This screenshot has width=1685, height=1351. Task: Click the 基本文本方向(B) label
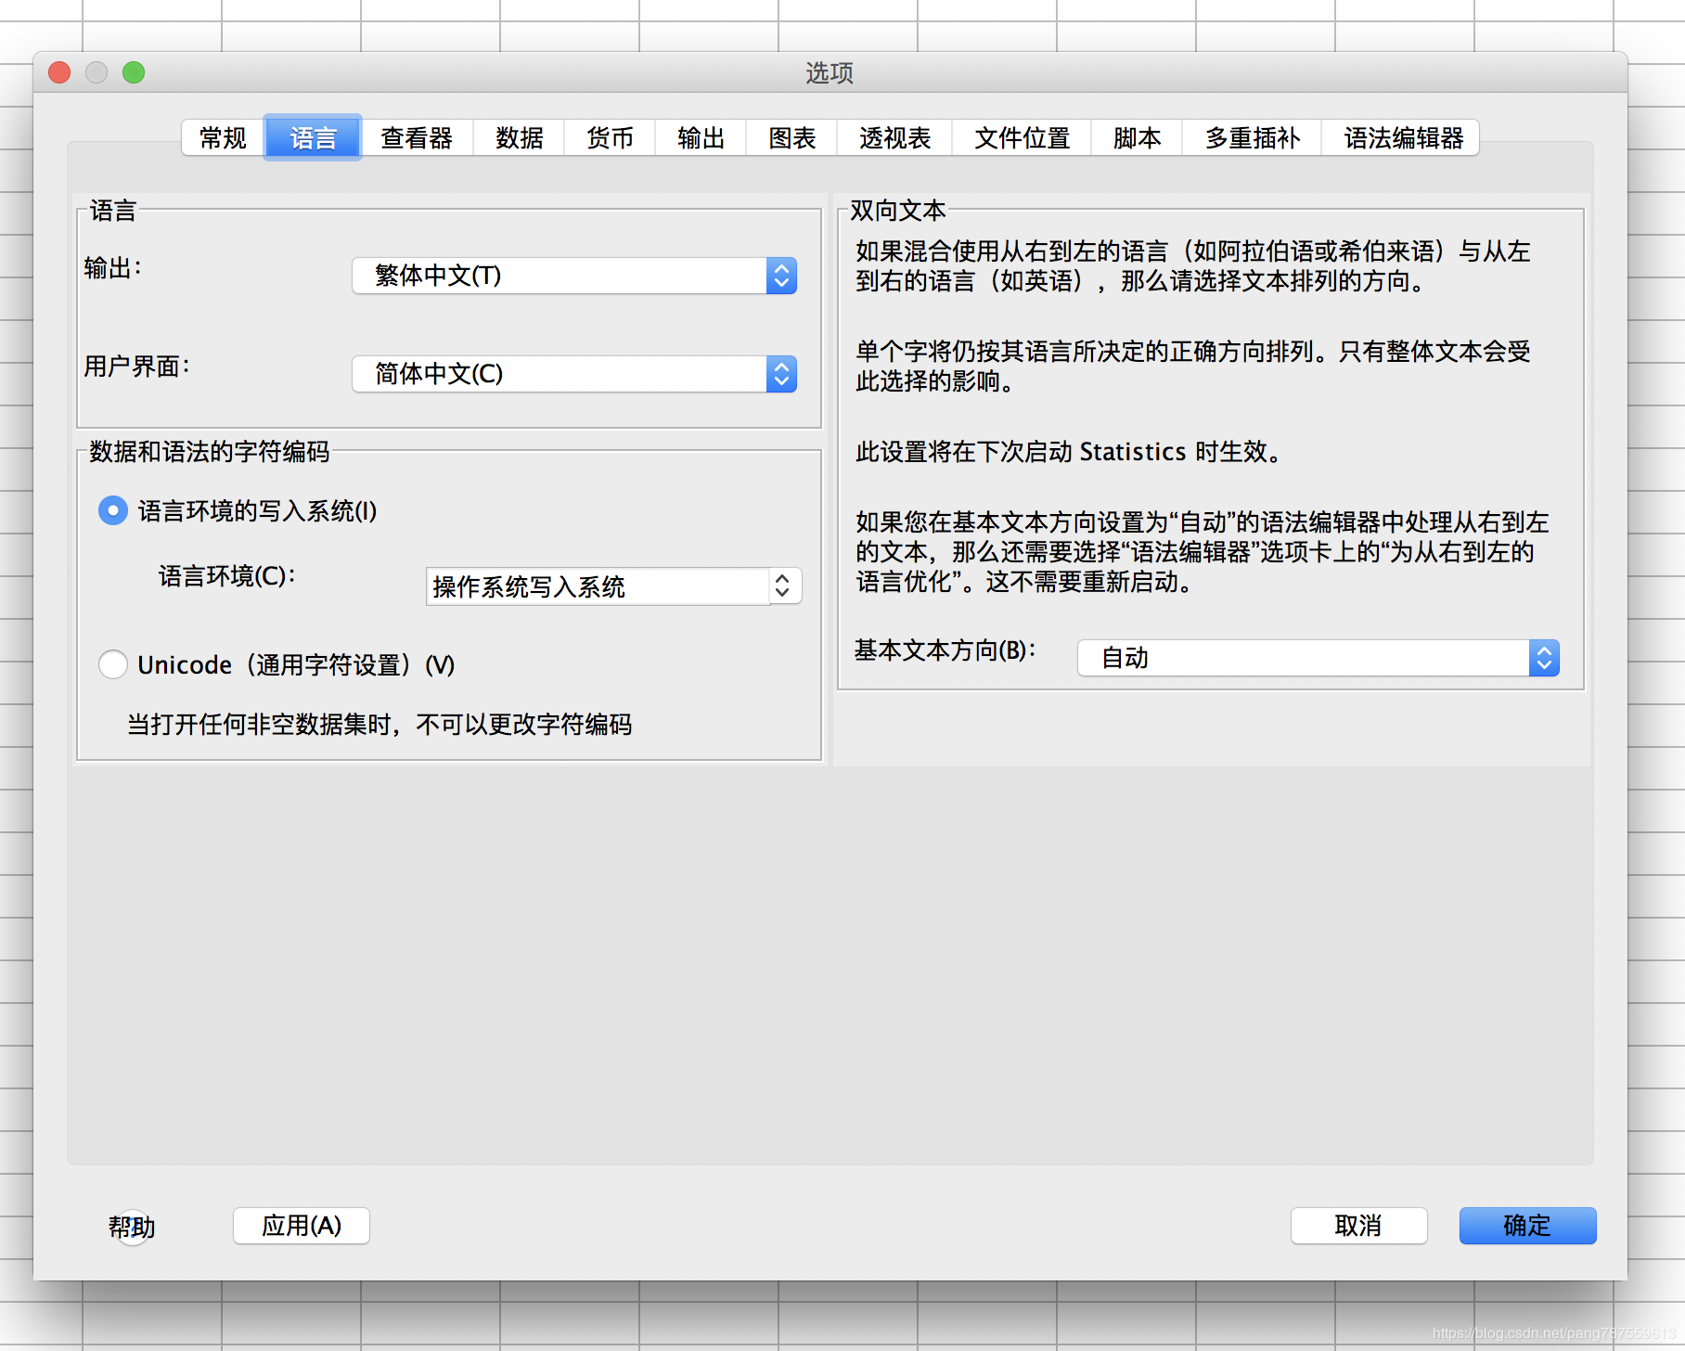(x=945, y=650)
